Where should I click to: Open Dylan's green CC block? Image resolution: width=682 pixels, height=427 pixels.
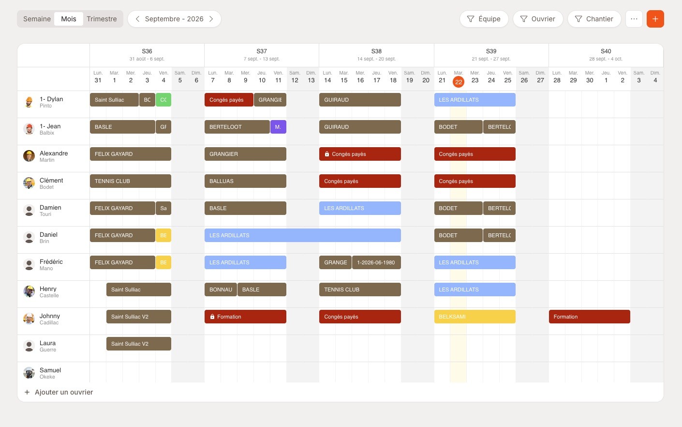click(163, 100)
